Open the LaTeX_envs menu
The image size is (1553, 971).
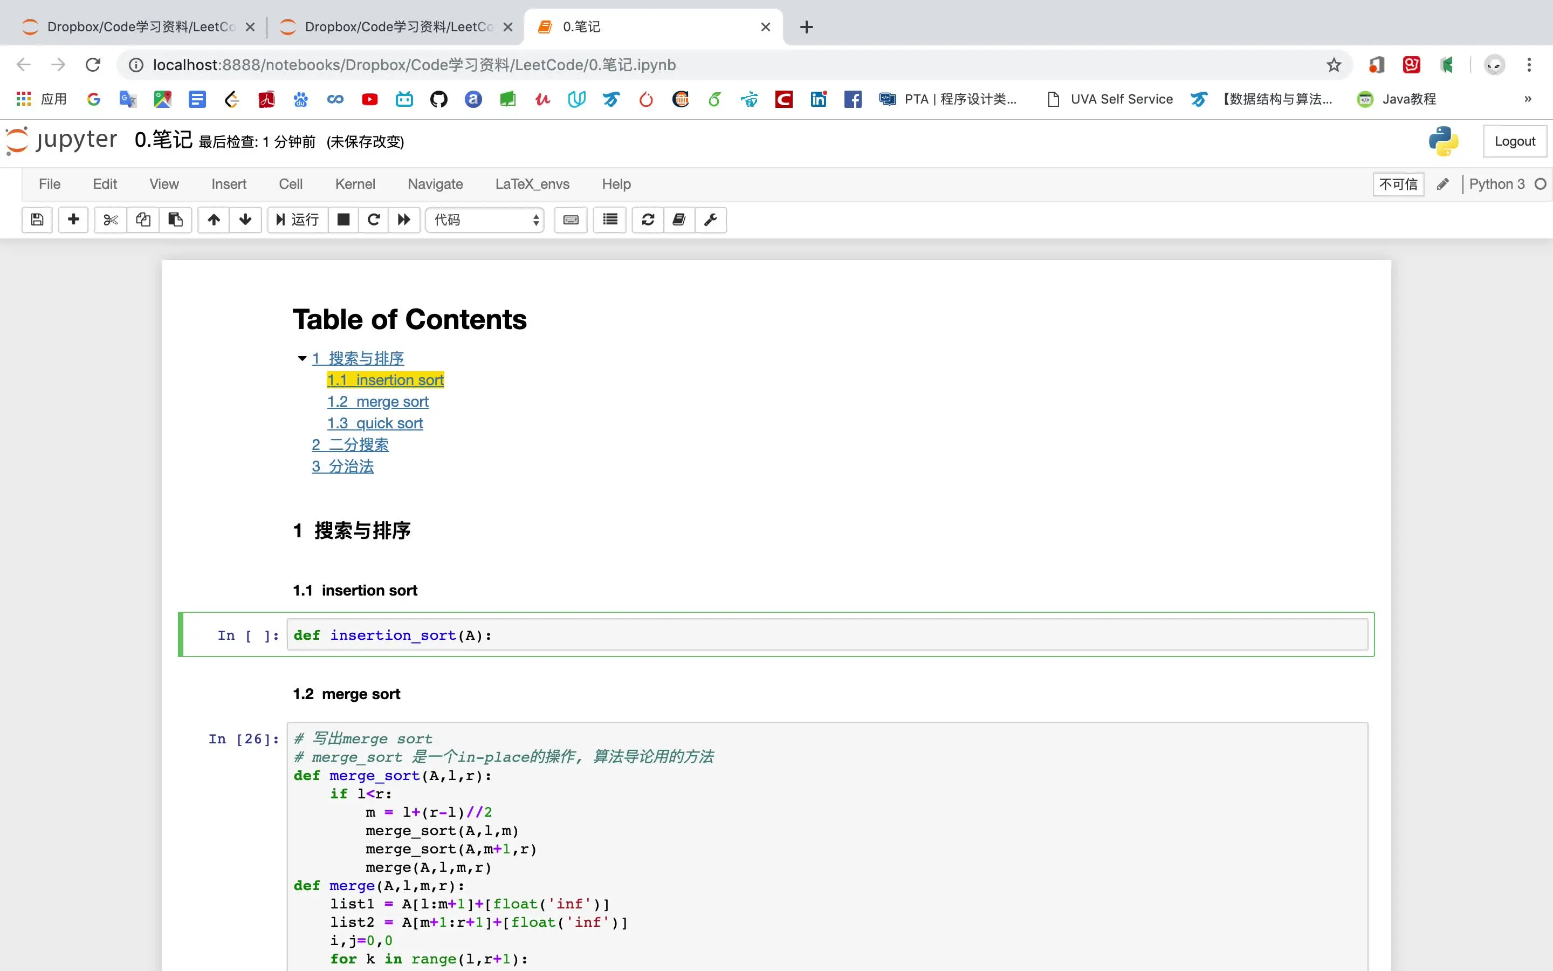pos(532,184)
